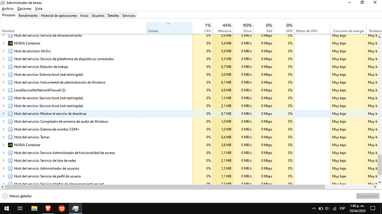
Task: Switch to the Servicios tab
Action: pyautogui.click(x=129, y=15)
